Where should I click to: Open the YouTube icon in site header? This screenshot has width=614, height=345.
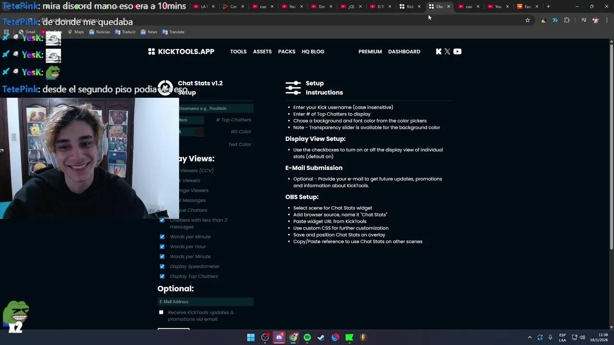[x=457, y=51]
